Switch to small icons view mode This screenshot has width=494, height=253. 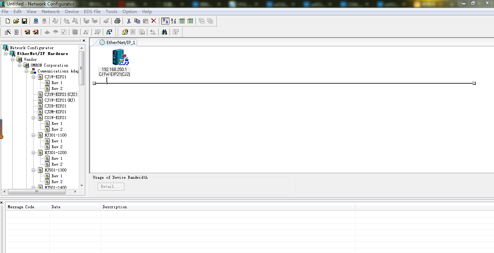point(174,21)
